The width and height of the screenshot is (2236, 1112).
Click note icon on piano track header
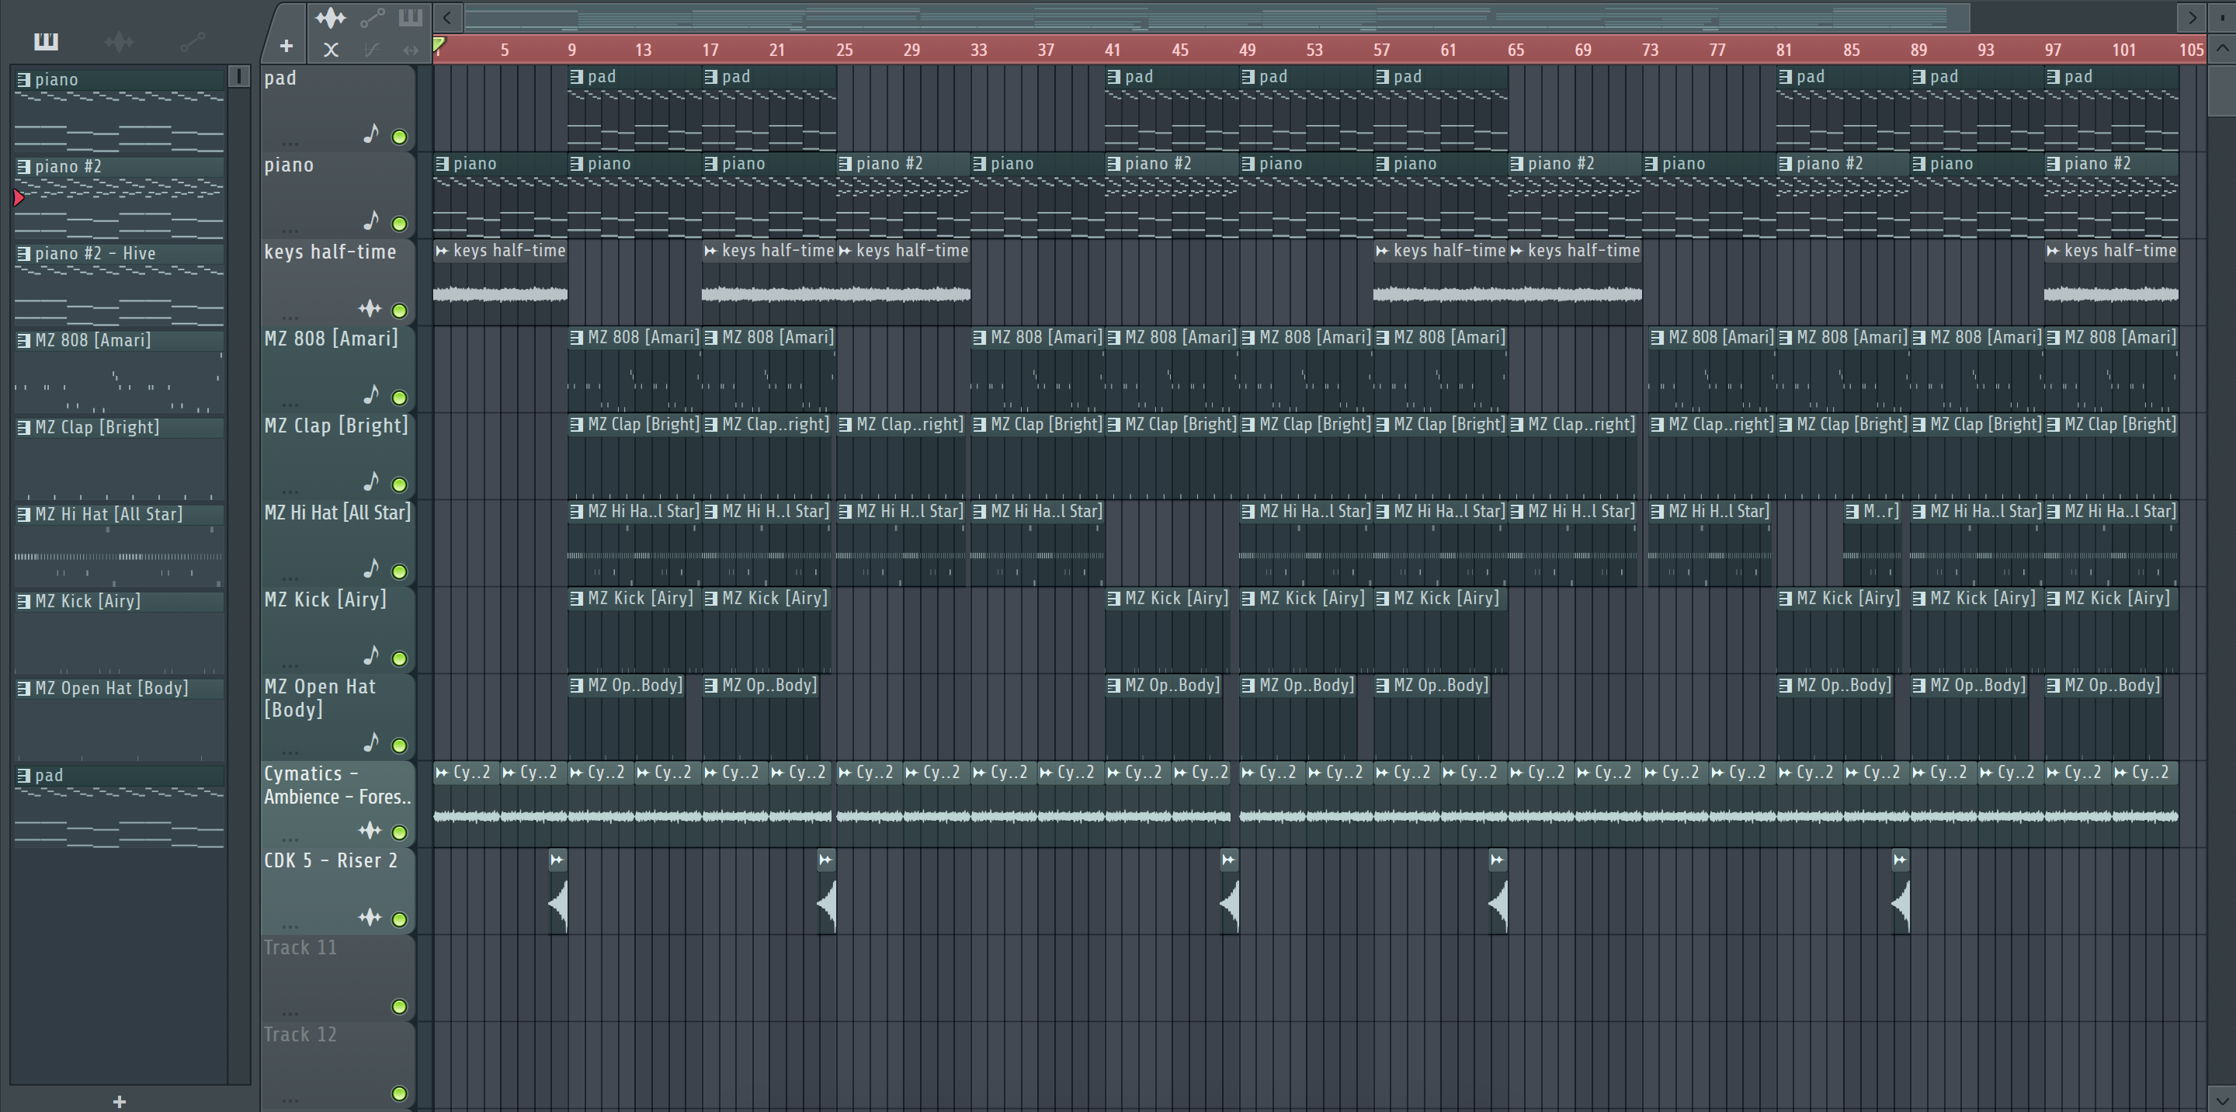point(372,221)
